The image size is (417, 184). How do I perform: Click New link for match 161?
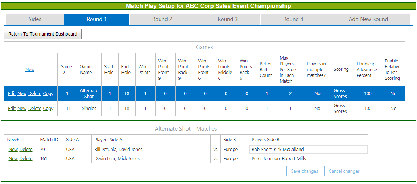click(x=13, y=159)
